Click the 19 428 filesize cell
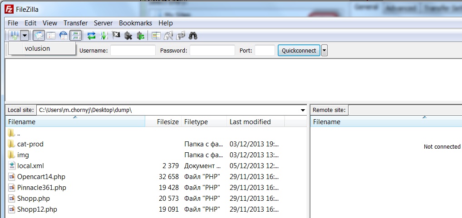Viewport: 462px width, 218px height. tap(168, 188)
